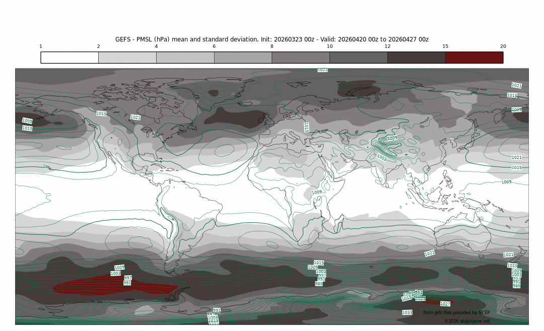Click the colorbar tick label 8
This screenshot has width=544, height=331.
(272, 46)
